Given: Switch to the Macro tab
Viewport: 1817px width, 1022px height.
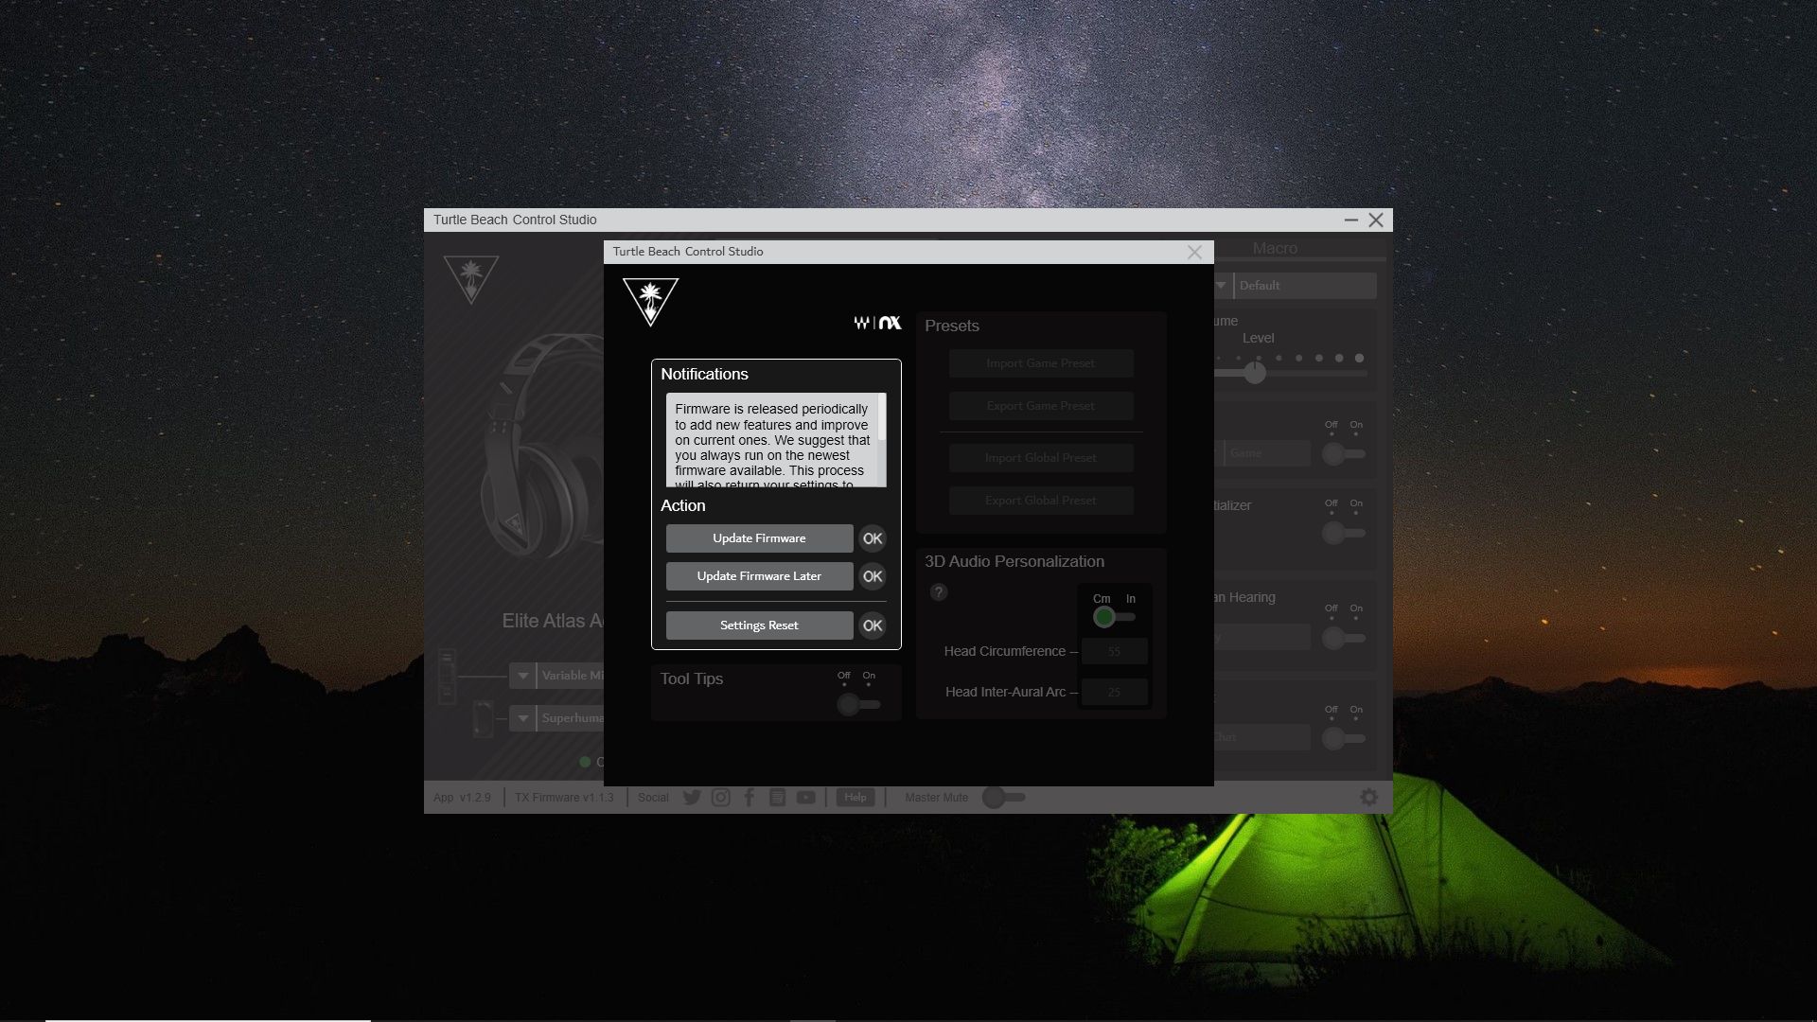Looking at the screenshot, I should tap(1275, 248).
